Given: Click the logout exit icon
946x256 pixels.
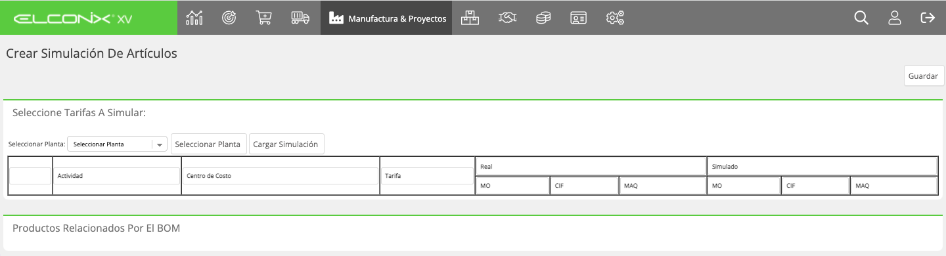Looking at the screenshot, I should click(x=928, y=18).
